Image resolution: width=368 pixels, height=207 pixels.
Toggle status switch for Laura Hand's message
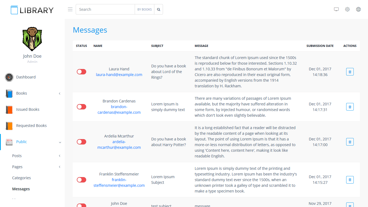tap(81, 72)
